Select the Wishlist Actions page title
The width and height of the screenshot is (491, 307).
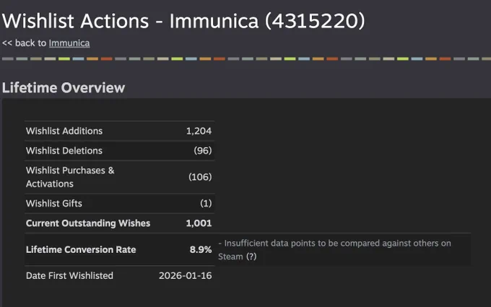coord(183,21)
